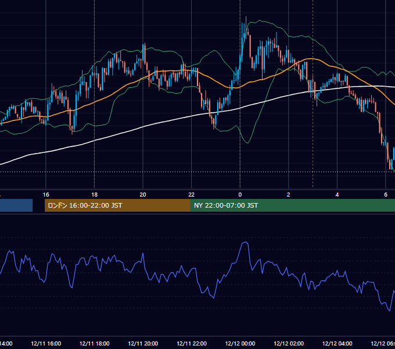Click the 12/11 22:00 date label
The image size is (395, 349).
click(192, 343)
